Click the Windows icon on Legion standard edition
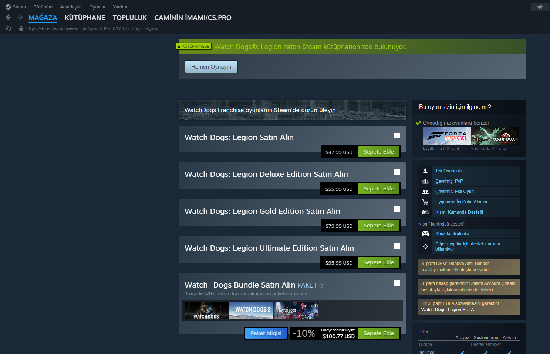The image size is (550, 354). pos(397,135)
